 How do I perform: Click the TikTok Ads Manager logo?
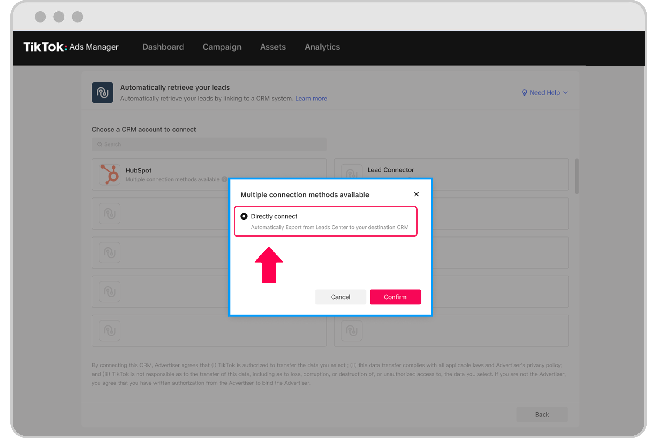71,47
